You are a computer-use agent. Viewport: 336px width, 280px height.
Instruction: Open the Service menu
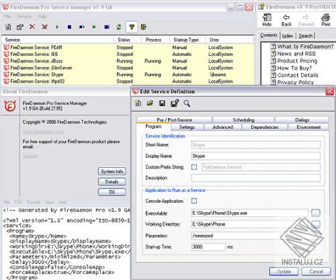(x=24, y=16)
